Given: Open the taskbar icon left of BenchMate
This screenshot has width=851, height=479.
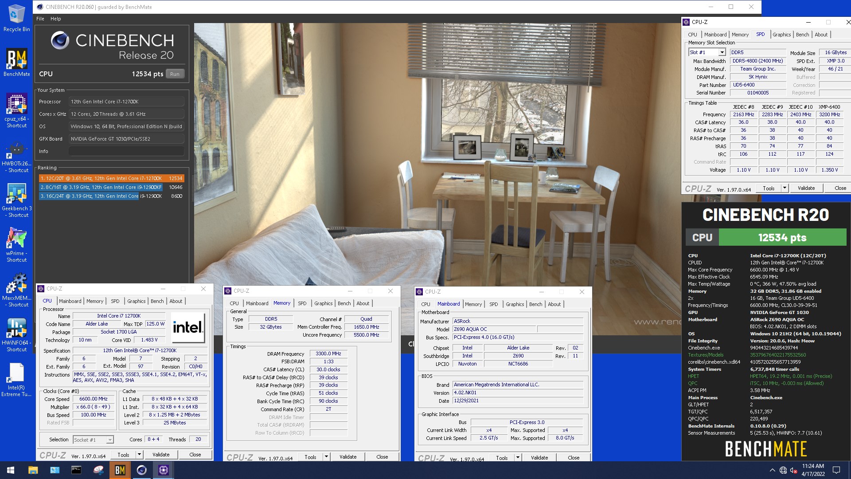Looking at the screenshot, I should [98, 470].
